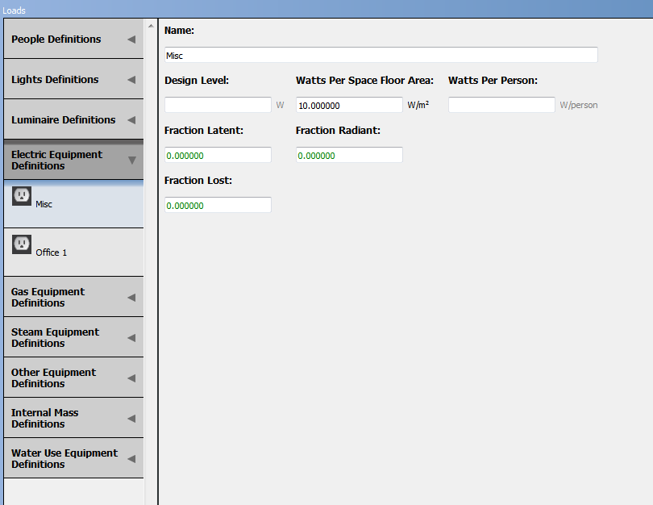Expand Luminaire Definitions section arrow
Screen dimensions: 653x505
point(131,120)
